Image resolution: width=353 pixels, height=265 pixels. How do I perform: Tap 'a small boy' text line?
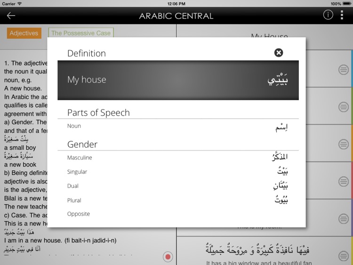20,148
